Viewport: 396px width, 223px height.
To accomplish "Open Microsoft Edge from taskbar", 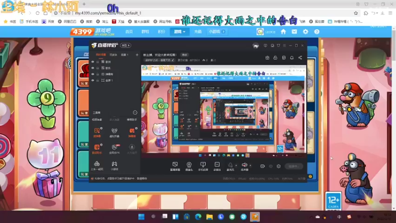I will 198,217.
